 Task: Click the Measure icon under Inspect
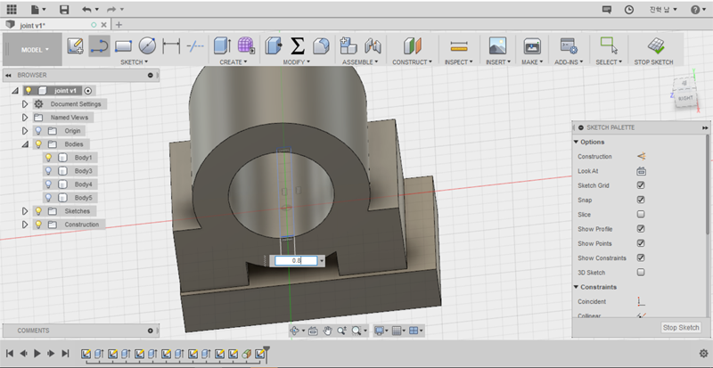click(459, 45)
